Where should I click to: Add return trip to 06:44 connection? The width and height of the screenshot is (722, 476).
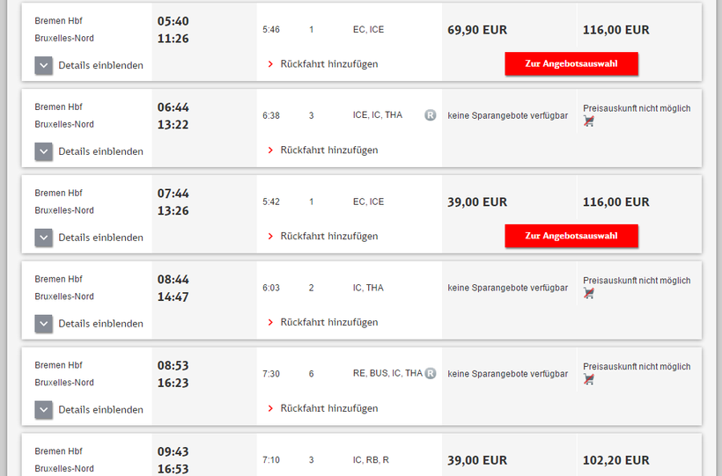coord(328,150)
